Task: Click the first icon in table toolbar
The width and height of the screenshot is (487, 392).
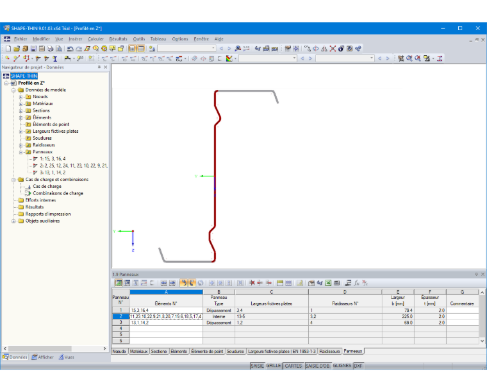Action: coord(119,283)
